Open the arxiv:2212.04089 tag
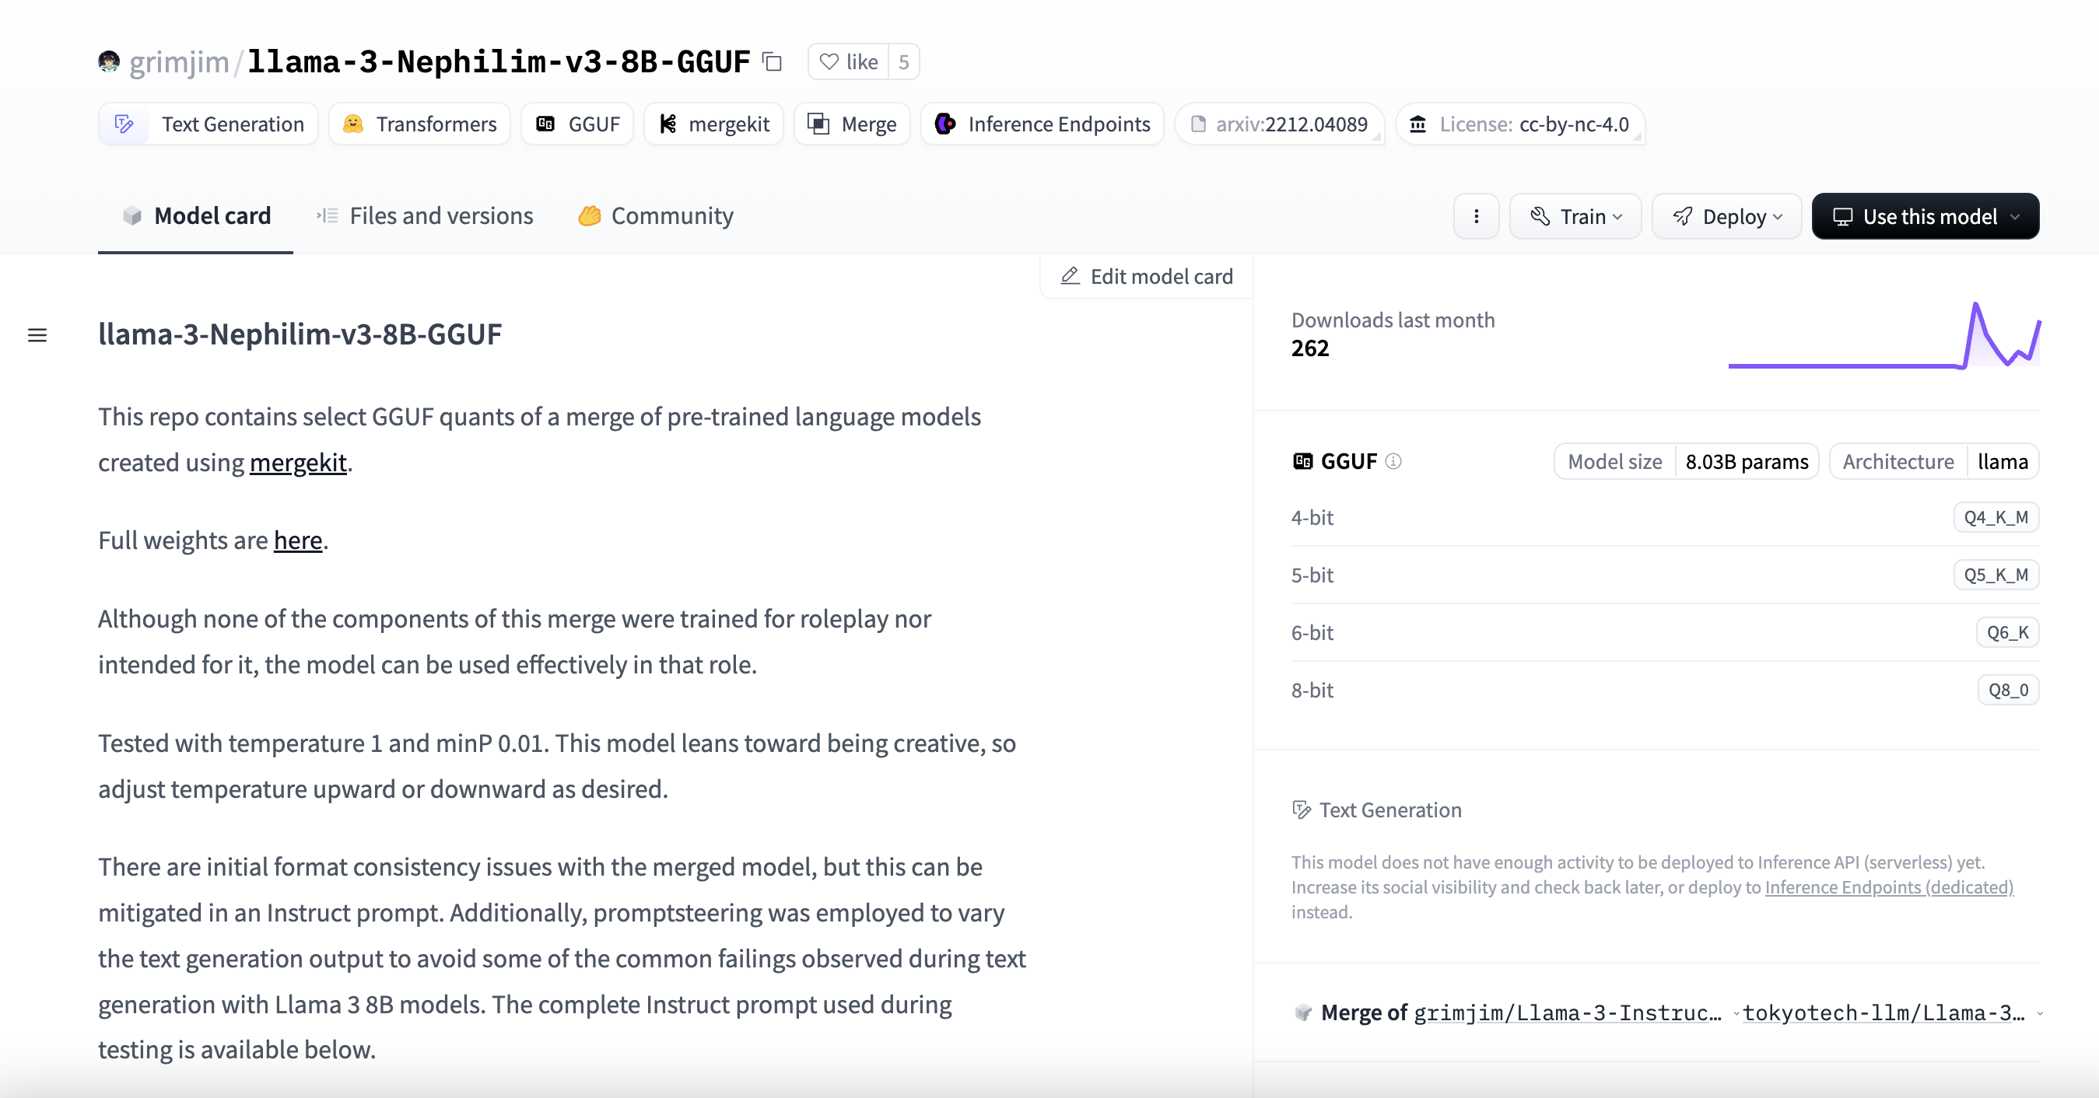The width and height of the screenshot is (2099, 1098). [1279, 124]
